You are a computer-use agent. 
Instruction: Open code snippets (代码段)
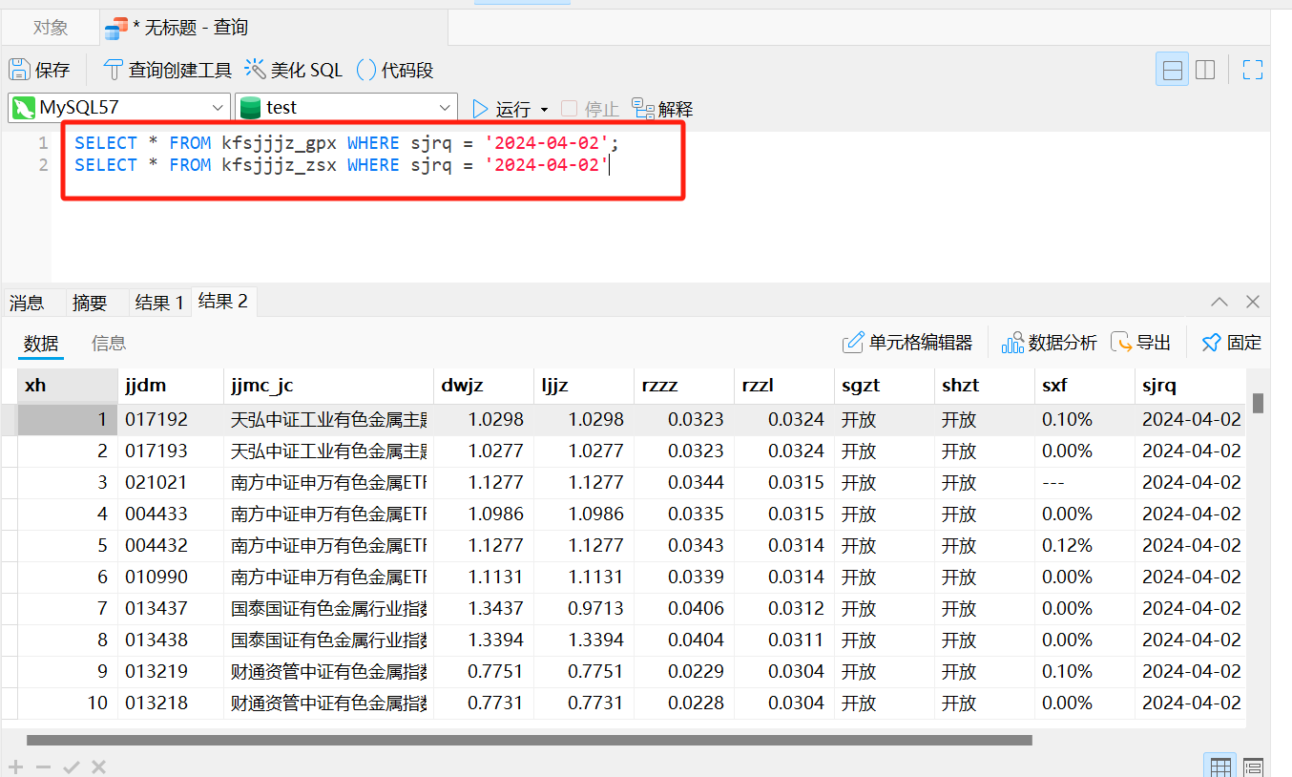pos(394,70)
